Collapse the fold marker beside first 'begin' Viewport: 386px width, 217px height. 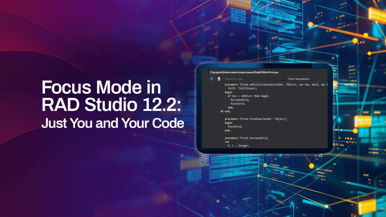(222, 92)
